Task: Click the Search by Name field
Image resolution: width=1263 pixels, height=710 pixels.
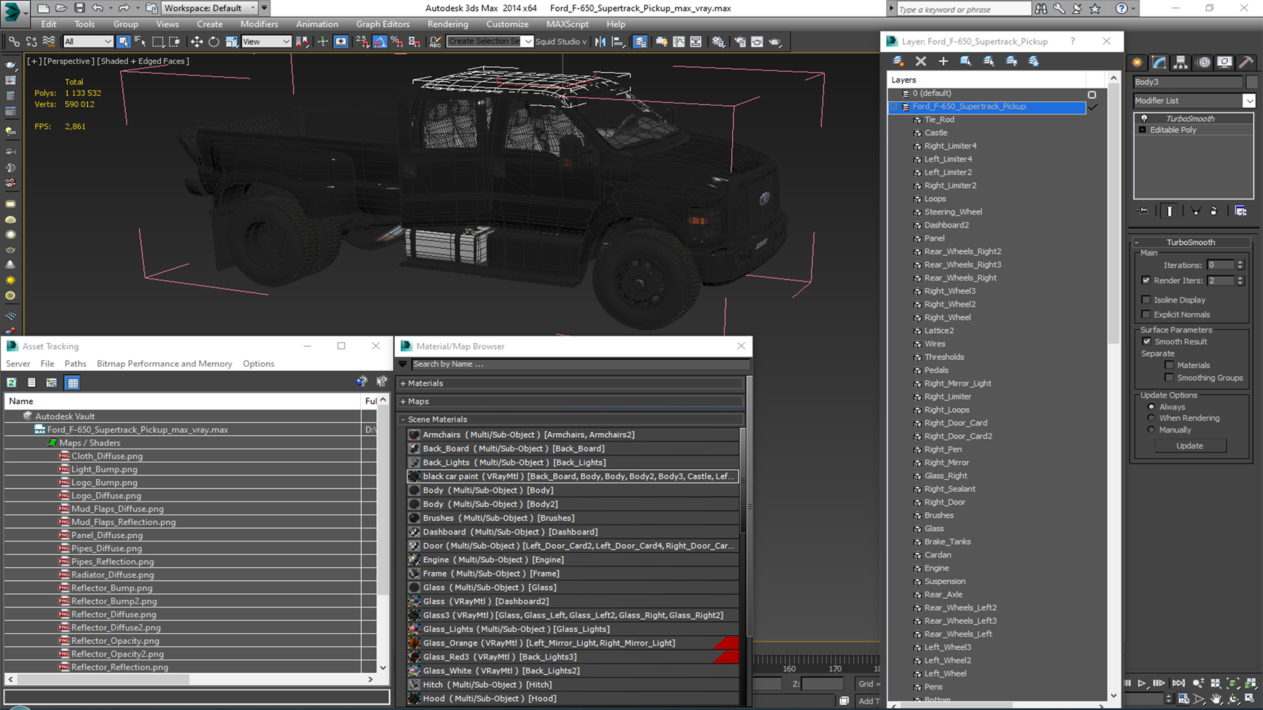Action: 580,364
